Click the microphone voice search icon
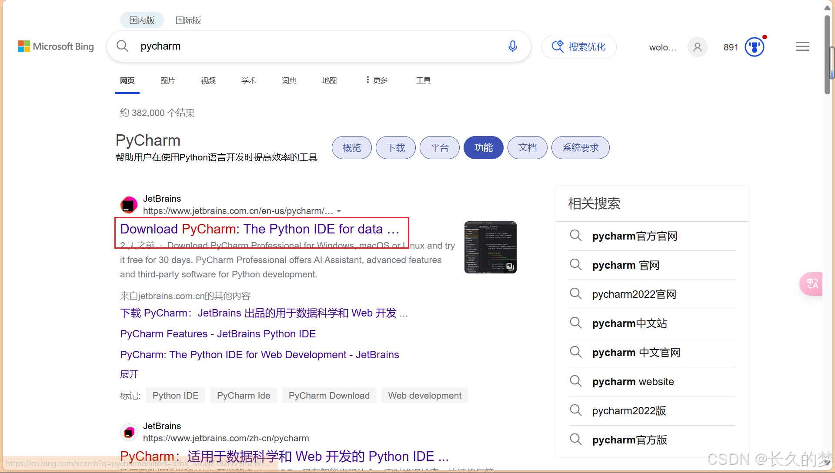This screenshot has height=473, width=835. [513, 46]
